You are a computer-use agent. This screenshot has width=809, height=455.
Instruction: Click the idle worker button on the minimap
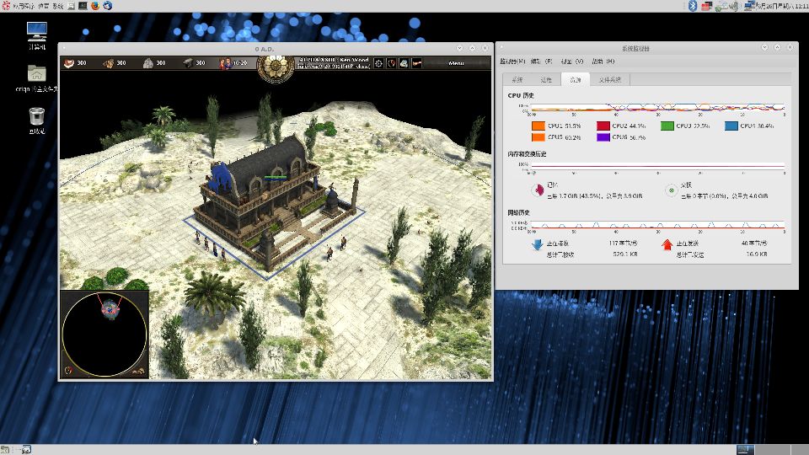pos(139,371)
